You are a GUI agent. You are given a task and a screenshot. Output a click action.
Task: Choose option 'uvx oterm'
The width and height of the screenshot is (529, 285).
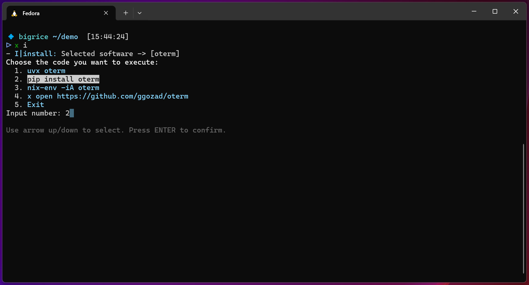[x=46, y=71]
